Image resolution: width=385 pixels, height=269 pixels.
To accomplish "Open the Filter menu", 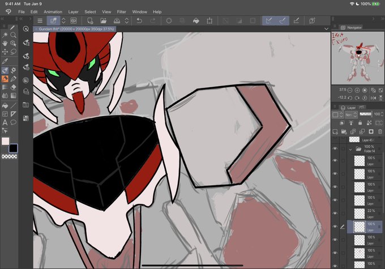I will [122, 12].
